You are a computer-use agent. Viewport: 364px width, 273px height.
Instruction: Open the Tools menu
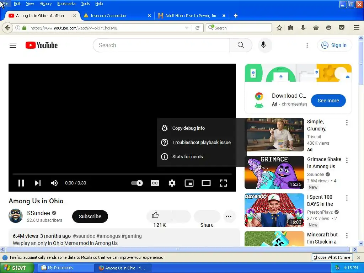click(x=85, y=4)
